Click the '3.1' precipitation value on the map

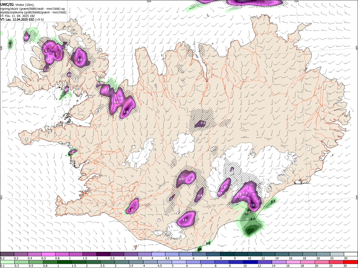253,205
